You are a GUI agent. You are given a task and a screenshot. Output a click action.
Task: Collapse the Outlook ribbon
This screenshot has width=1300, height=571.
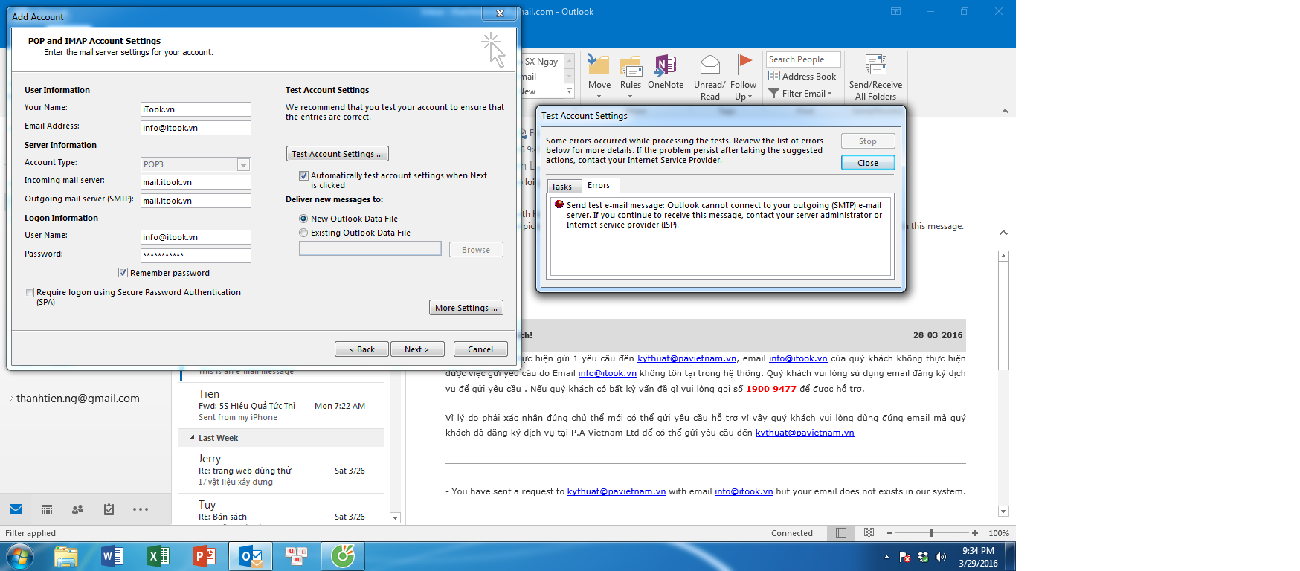1005,111
